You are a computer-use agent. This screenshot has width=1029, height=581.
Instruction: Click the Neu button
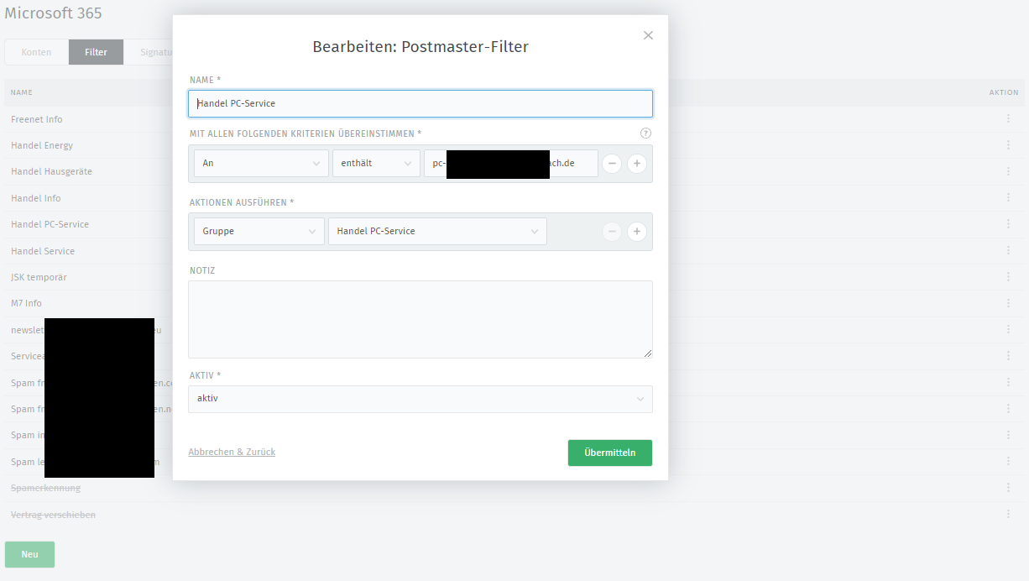tap(29, 554)
